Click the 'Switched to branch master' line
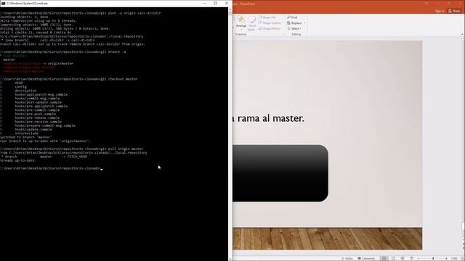 point(26,137)
